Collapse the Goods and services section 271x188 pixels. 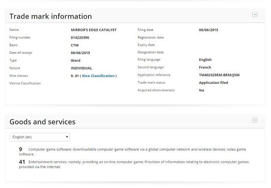click(255, 120)
